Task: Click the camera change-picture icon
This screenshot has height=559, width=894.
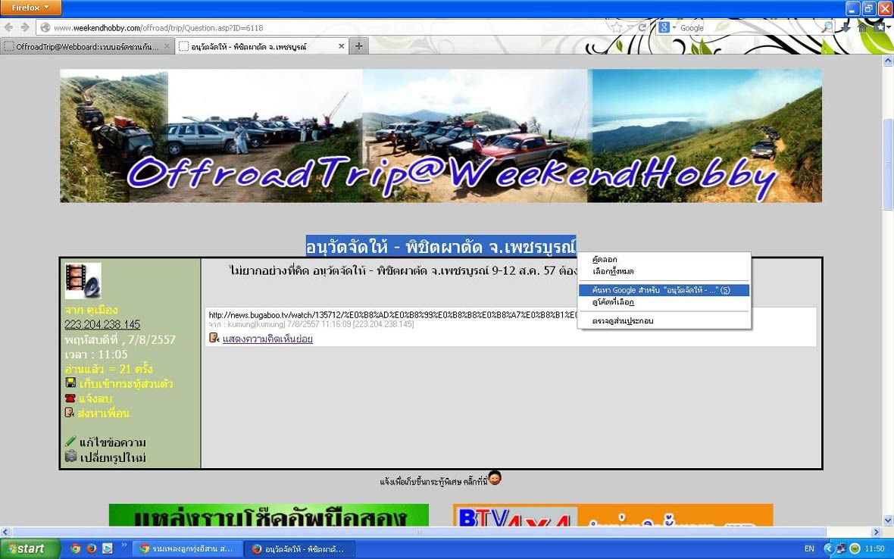Action: coord(70,457)
